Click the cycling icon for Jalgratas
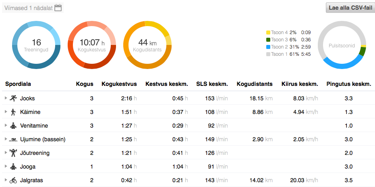Viewport: 375px width, 187px height. (13, 180)
